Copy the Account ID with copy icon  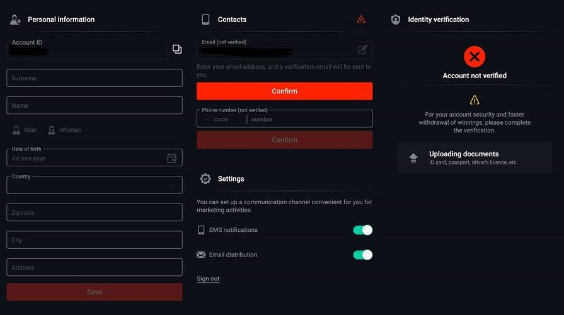177,49
